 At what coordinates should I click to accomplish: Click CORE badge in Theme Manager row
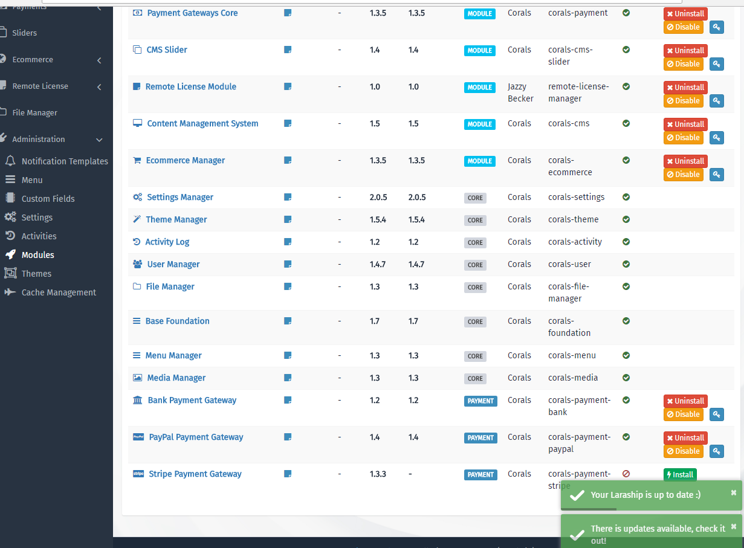(476, 220)
